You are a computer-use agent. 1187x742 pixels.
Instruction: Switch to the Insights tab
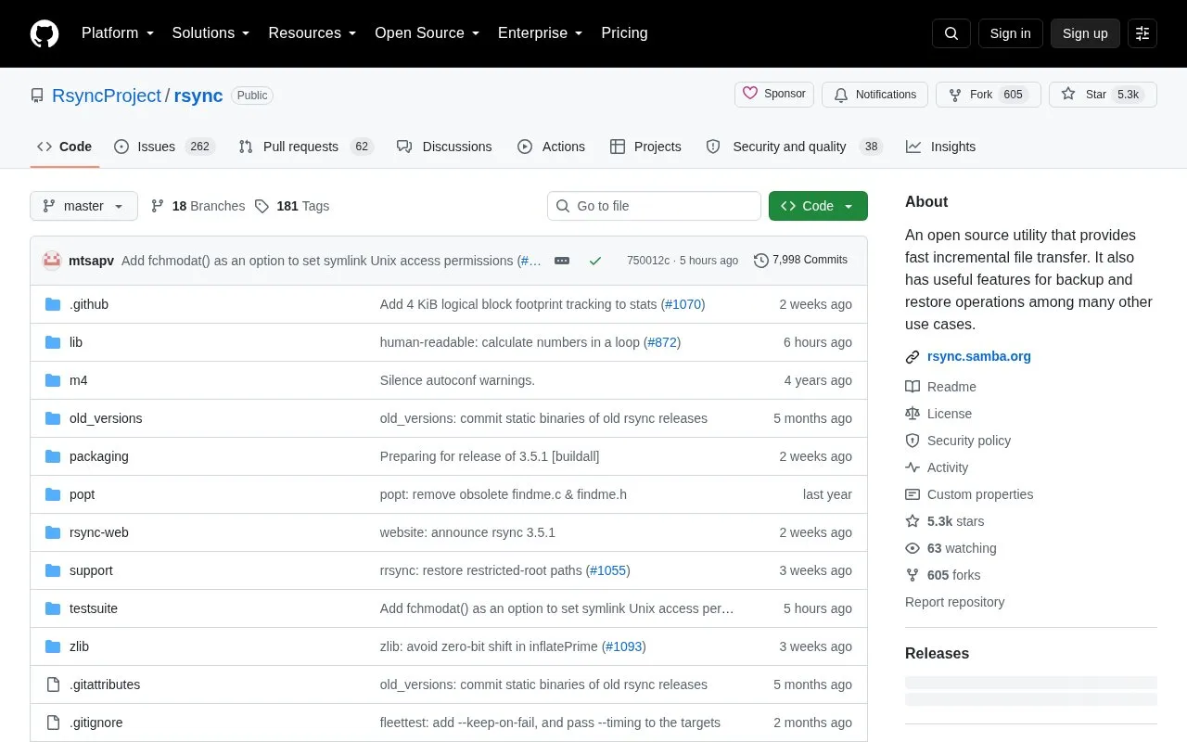[x=941, y=147]
